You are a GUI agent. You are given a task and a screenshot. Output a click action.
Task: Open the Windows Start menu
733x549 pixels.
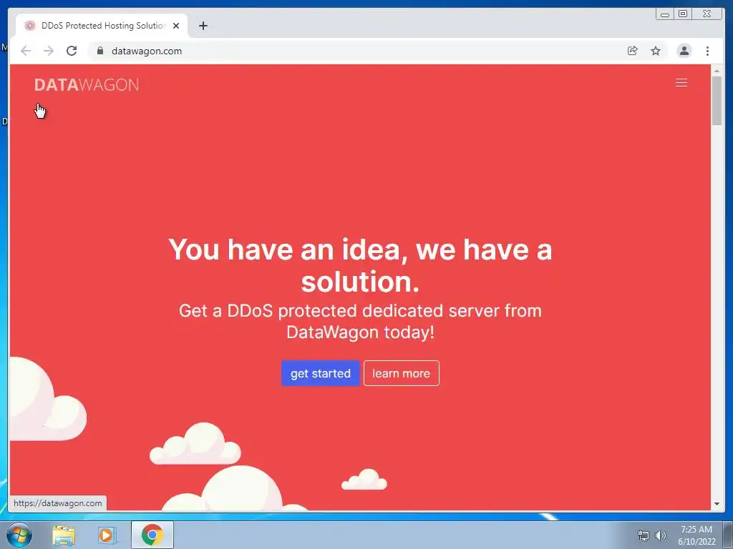click(x=19, y=535)
